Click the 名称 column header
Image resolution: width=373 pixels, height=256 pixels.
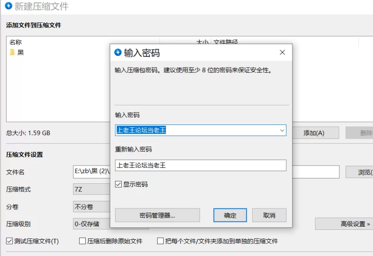[x=15, y=42]
